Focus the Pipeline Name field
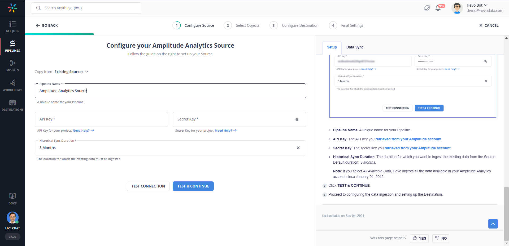The height and width of the screenshot is (246, 509). pos(170,91)
